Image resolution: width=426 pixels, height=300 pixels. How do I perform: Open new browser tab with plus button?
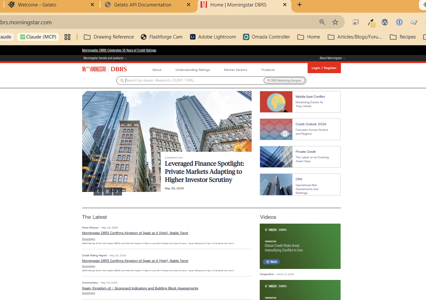[x=300, y=5]
